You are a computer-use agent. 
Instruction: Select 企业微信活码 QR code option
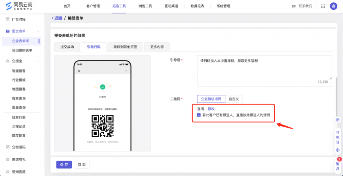tap(211, 99)
